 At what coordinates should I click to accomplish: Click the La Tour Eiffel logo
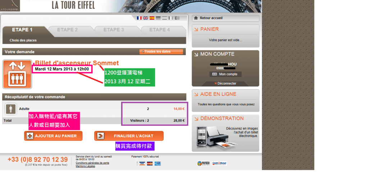pos(10,6)
